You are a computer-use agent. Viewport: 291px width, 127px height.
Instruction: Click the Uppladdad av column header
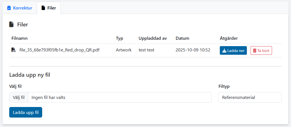click(152, 38)
